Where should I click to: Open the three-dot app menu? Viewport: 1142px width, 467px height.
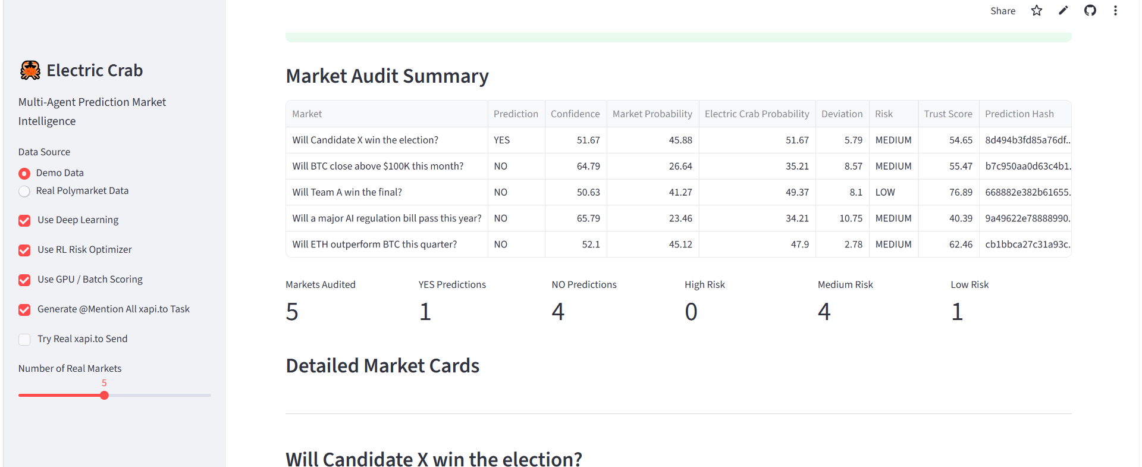point(1115,11)
